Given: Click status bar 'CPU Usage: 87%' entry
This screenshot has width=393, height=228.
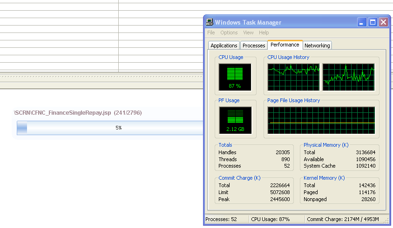Looking at the screenshot, I should point(271,219).
